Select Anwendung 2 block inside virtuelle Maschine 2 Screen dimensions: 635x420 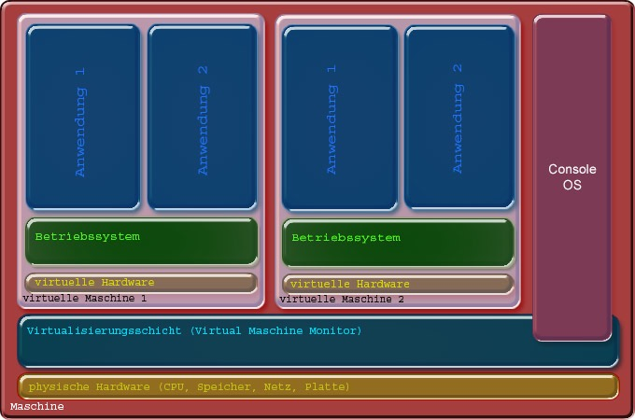coord(459,118)
